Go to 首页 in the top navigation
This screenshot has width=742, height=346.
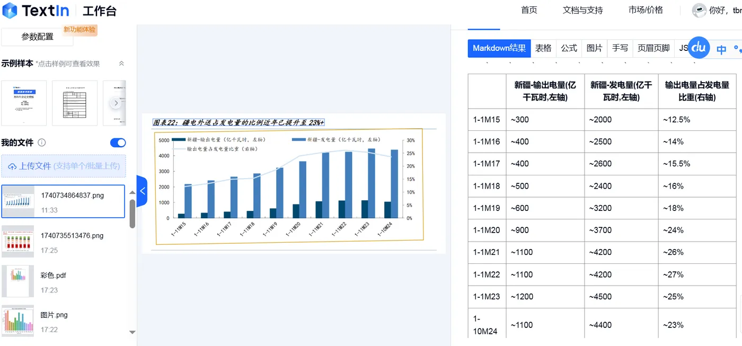[529, 10]
